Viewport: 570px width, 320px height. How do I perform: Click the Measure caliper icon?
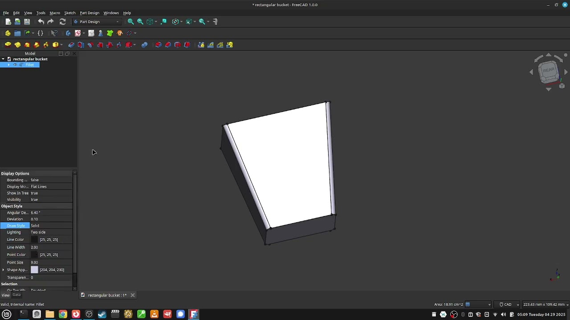pyautogui.click(x=216, y=21)
